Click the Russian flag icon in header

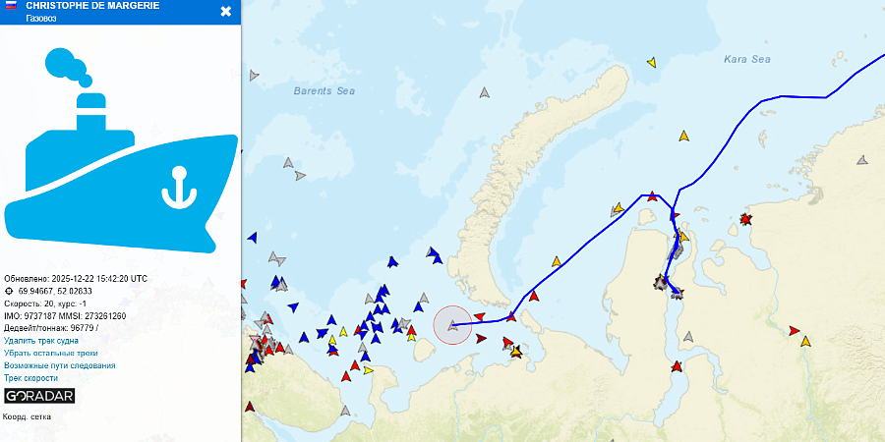tap(11, 6)
